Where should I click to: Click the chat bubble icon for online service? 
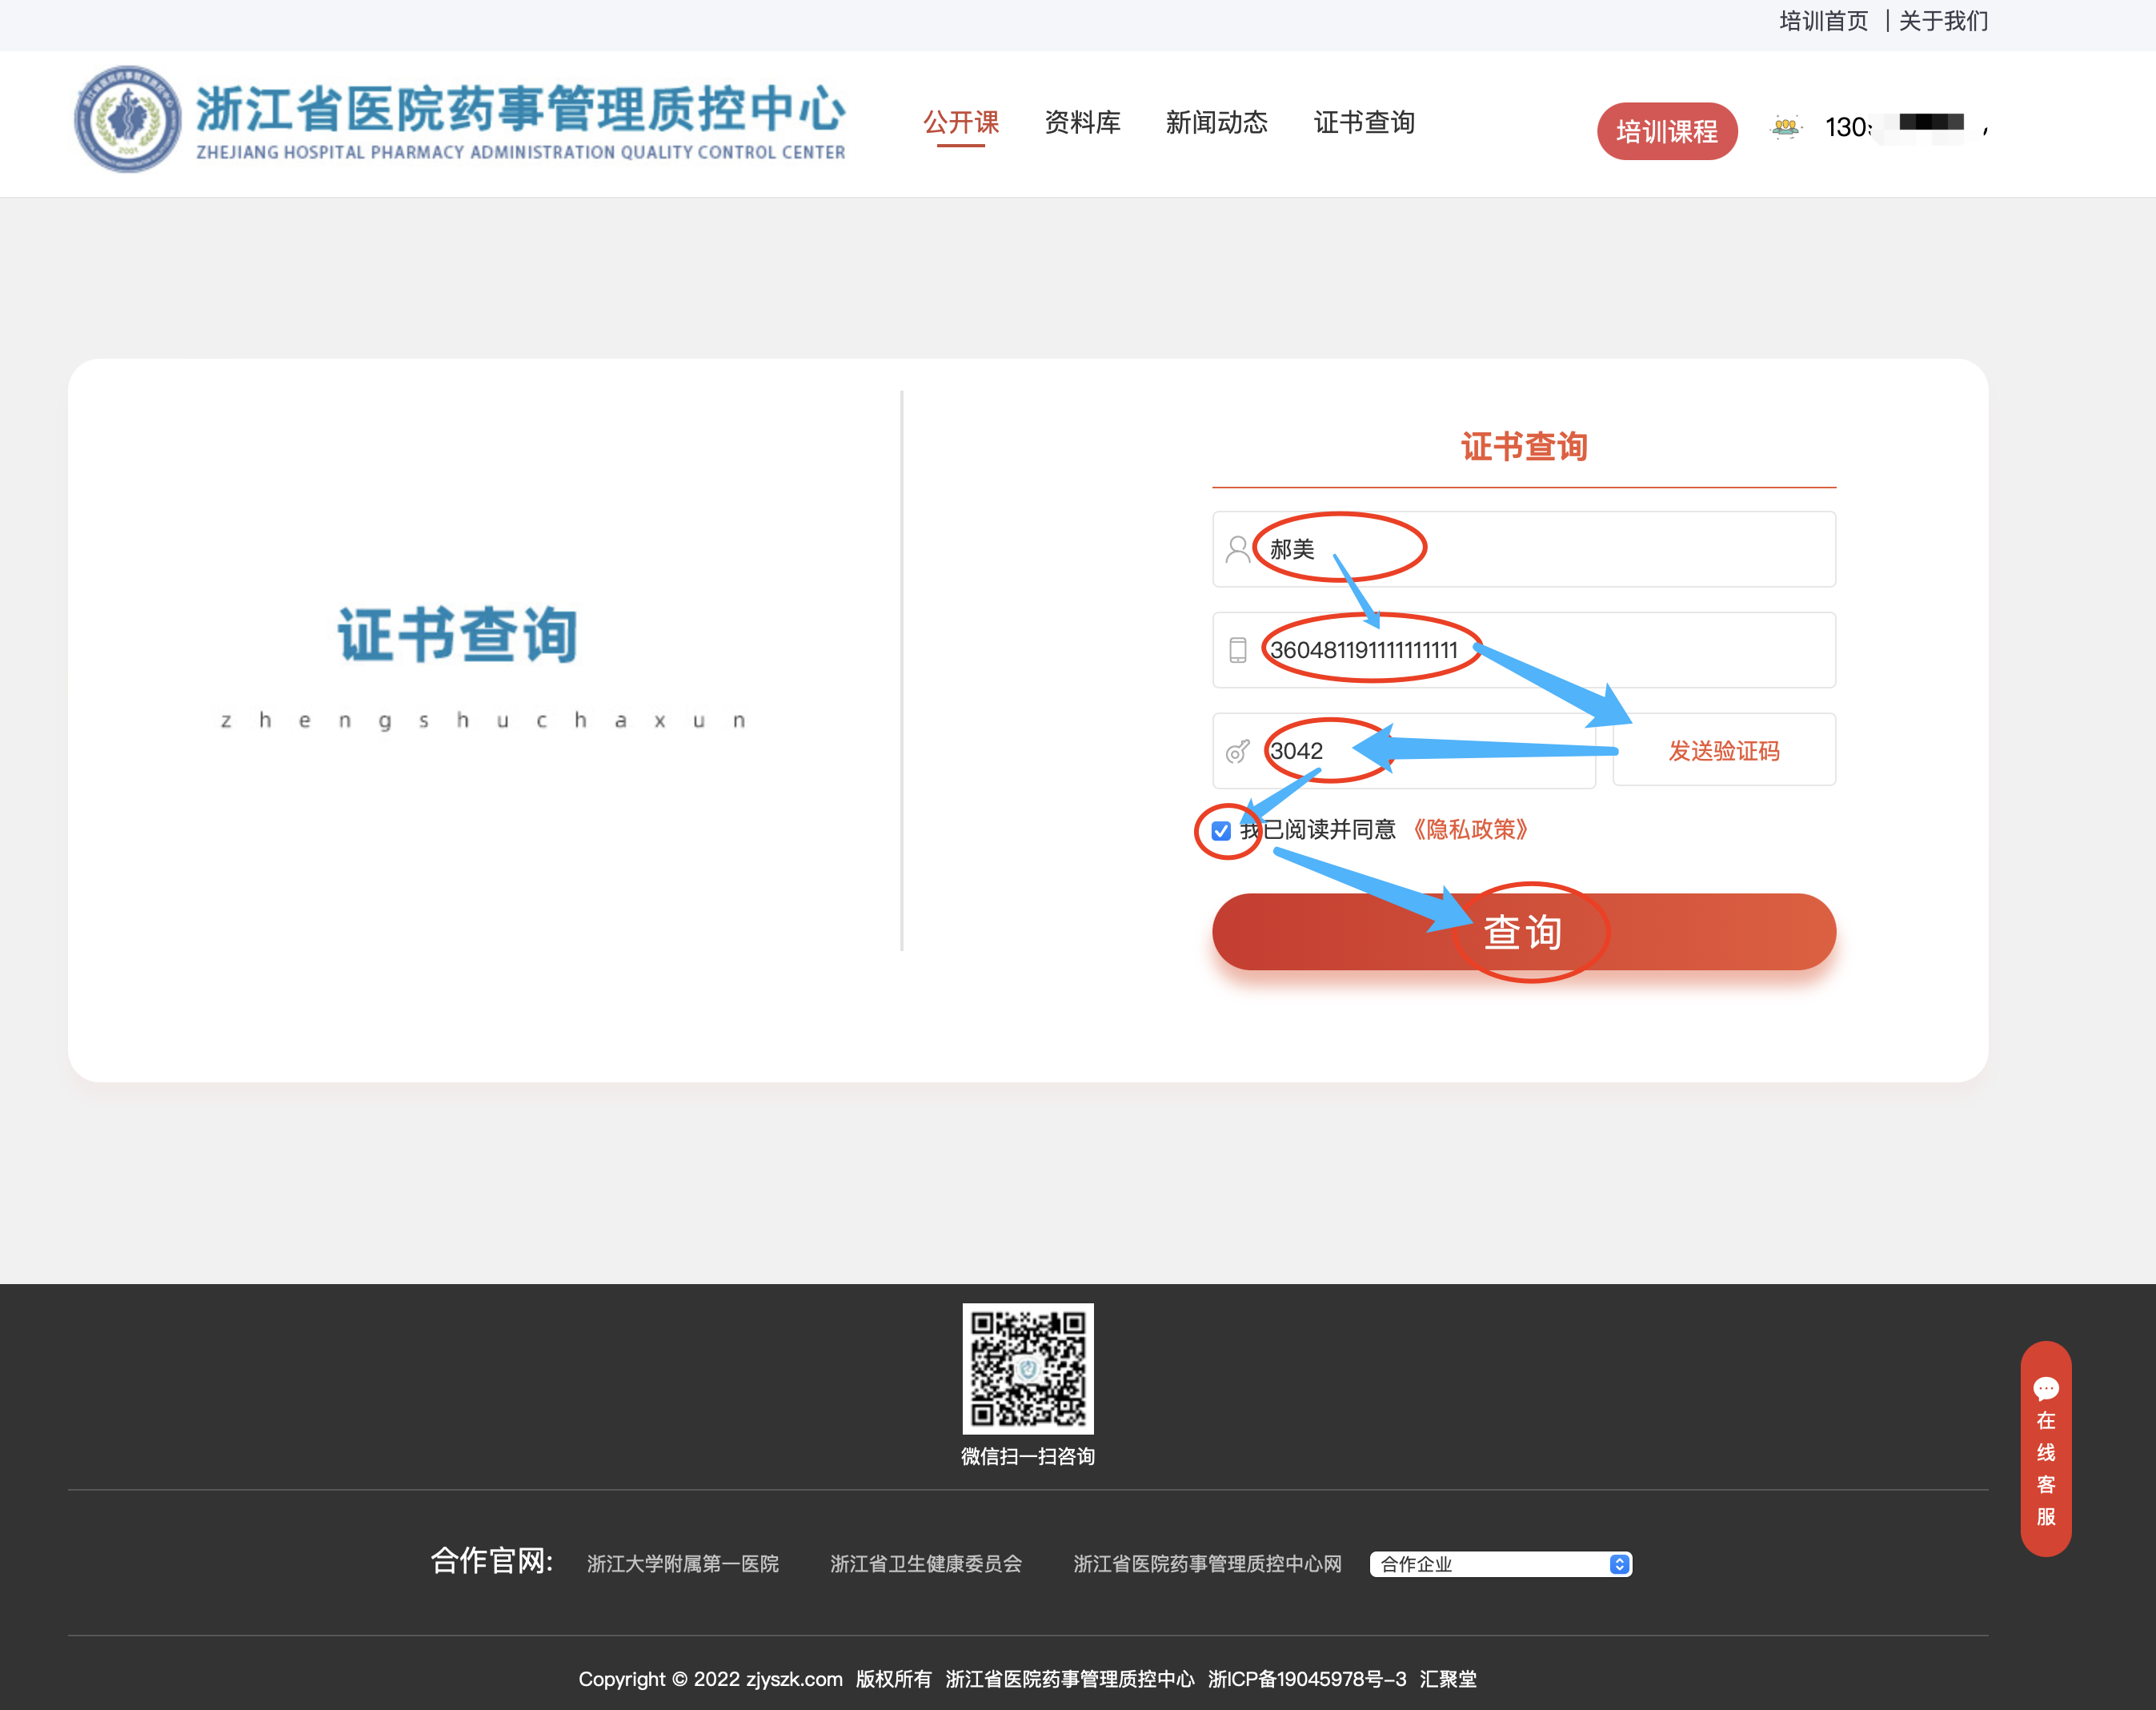(2046, 1388)
